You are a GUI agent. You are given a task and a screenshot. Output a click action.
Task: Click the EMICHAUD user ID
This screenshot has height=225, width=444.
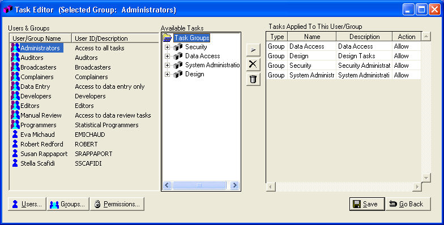click(90, 135)
